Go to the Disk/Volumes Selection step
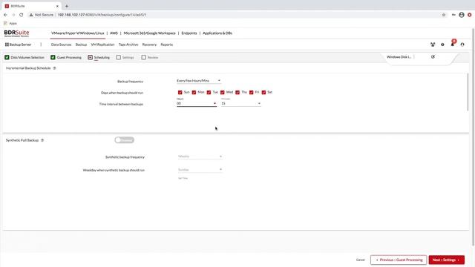The width and height of the screenshot is (475, 267). pos(24,57)
